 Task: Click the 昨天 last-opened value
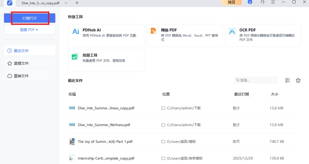pos(236,142)
